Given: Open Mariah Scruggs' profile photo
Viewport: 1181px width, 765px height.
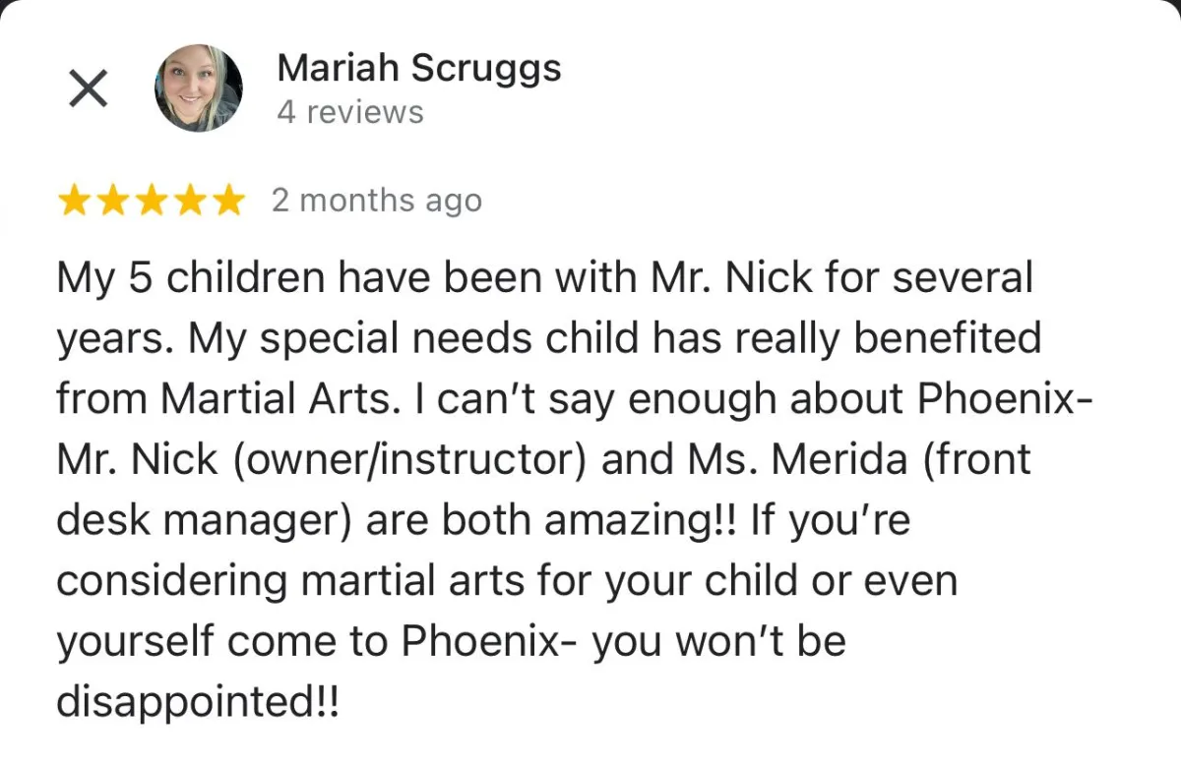Looking at the screenshot, I should 198,88.
